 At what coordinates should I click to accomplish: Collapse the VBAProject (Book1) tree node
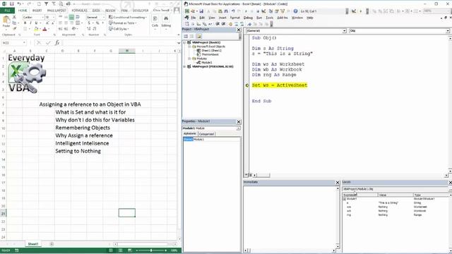coord(184,42)
